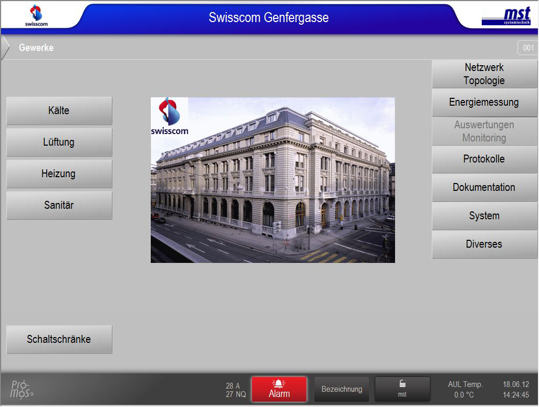Click the date 18.06.12

click(516, 384)
